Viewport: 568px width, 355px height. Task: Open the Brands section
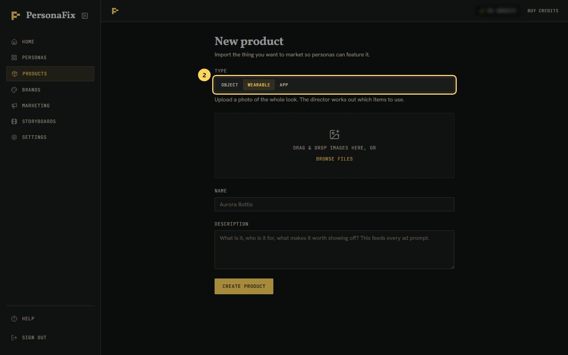(50, 90)
